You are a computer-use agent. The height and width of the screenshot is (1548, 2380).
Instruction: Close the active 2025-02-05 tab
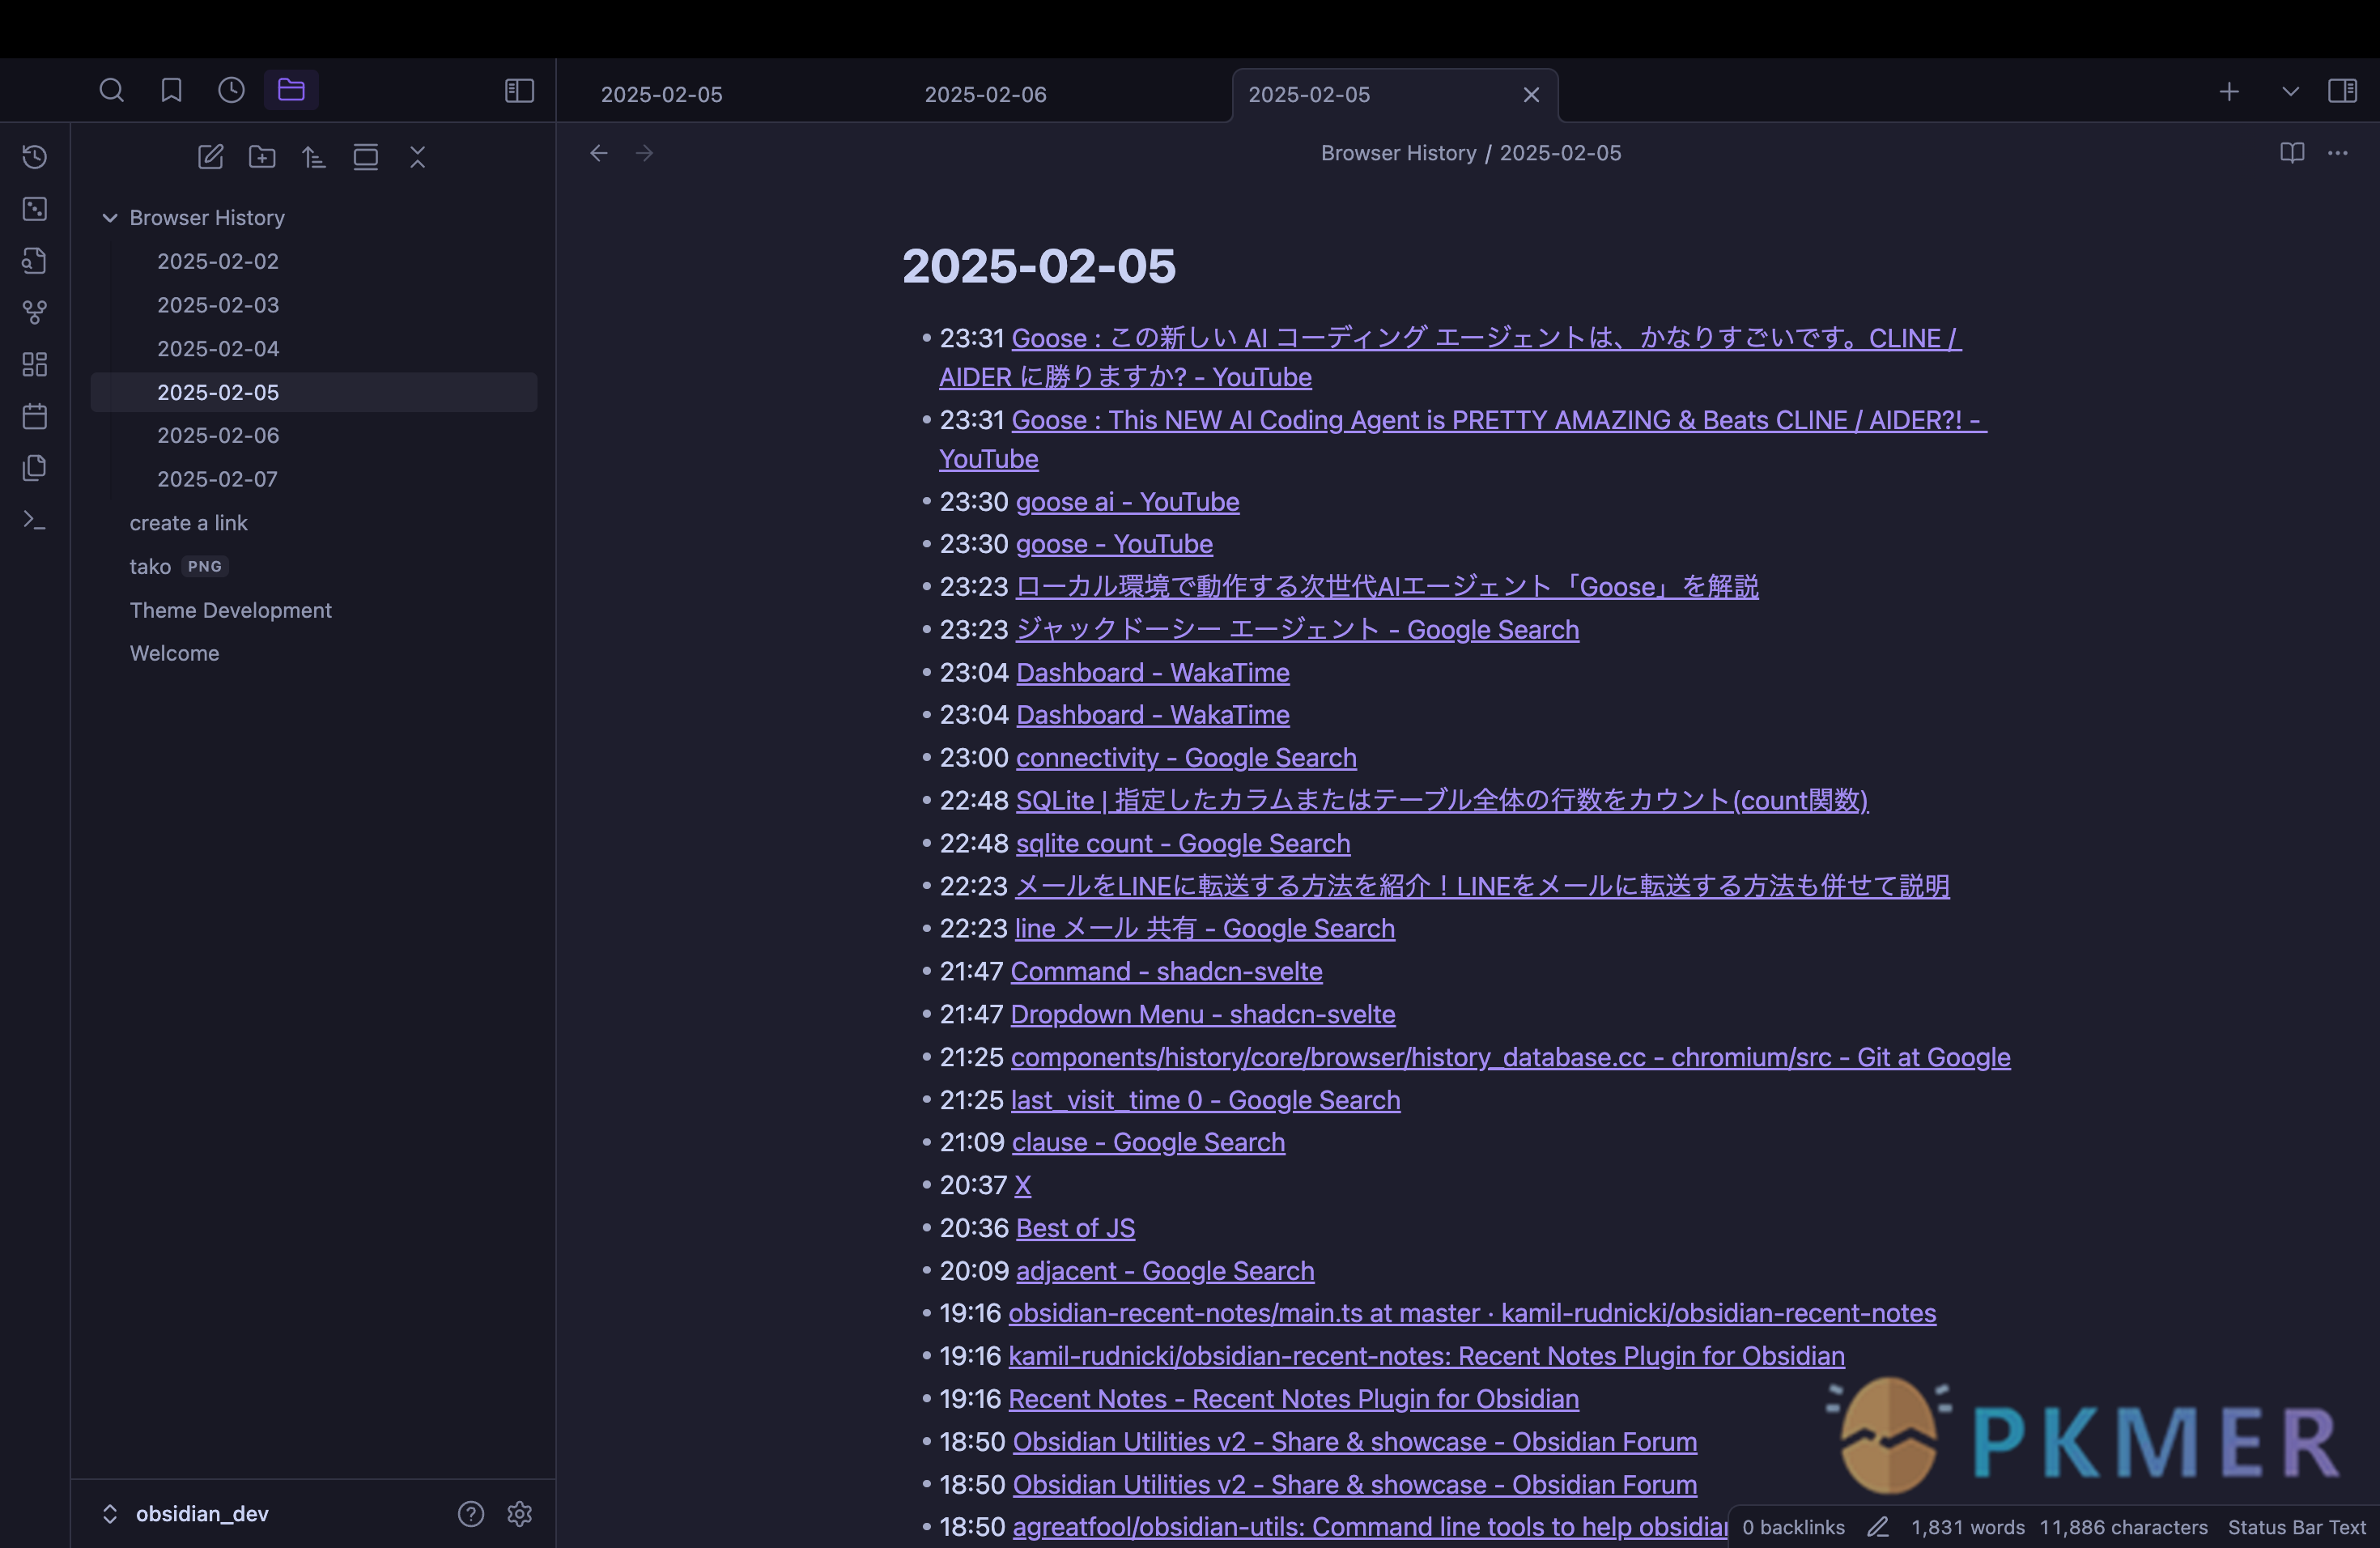click(x=1531, y=95)
